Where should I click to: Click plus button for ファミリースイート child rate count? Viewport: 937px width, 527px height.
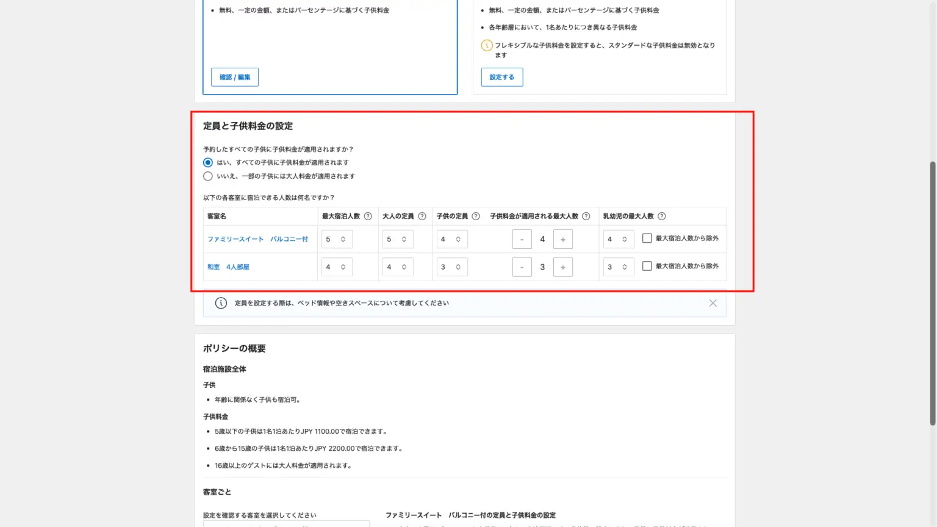562,239
